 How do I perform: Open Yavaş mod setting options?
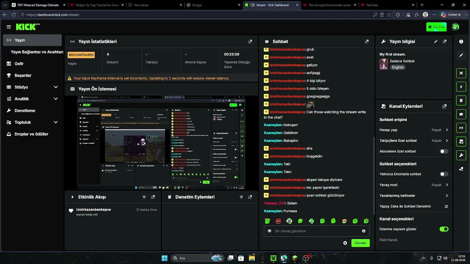[x=414, y=185]
